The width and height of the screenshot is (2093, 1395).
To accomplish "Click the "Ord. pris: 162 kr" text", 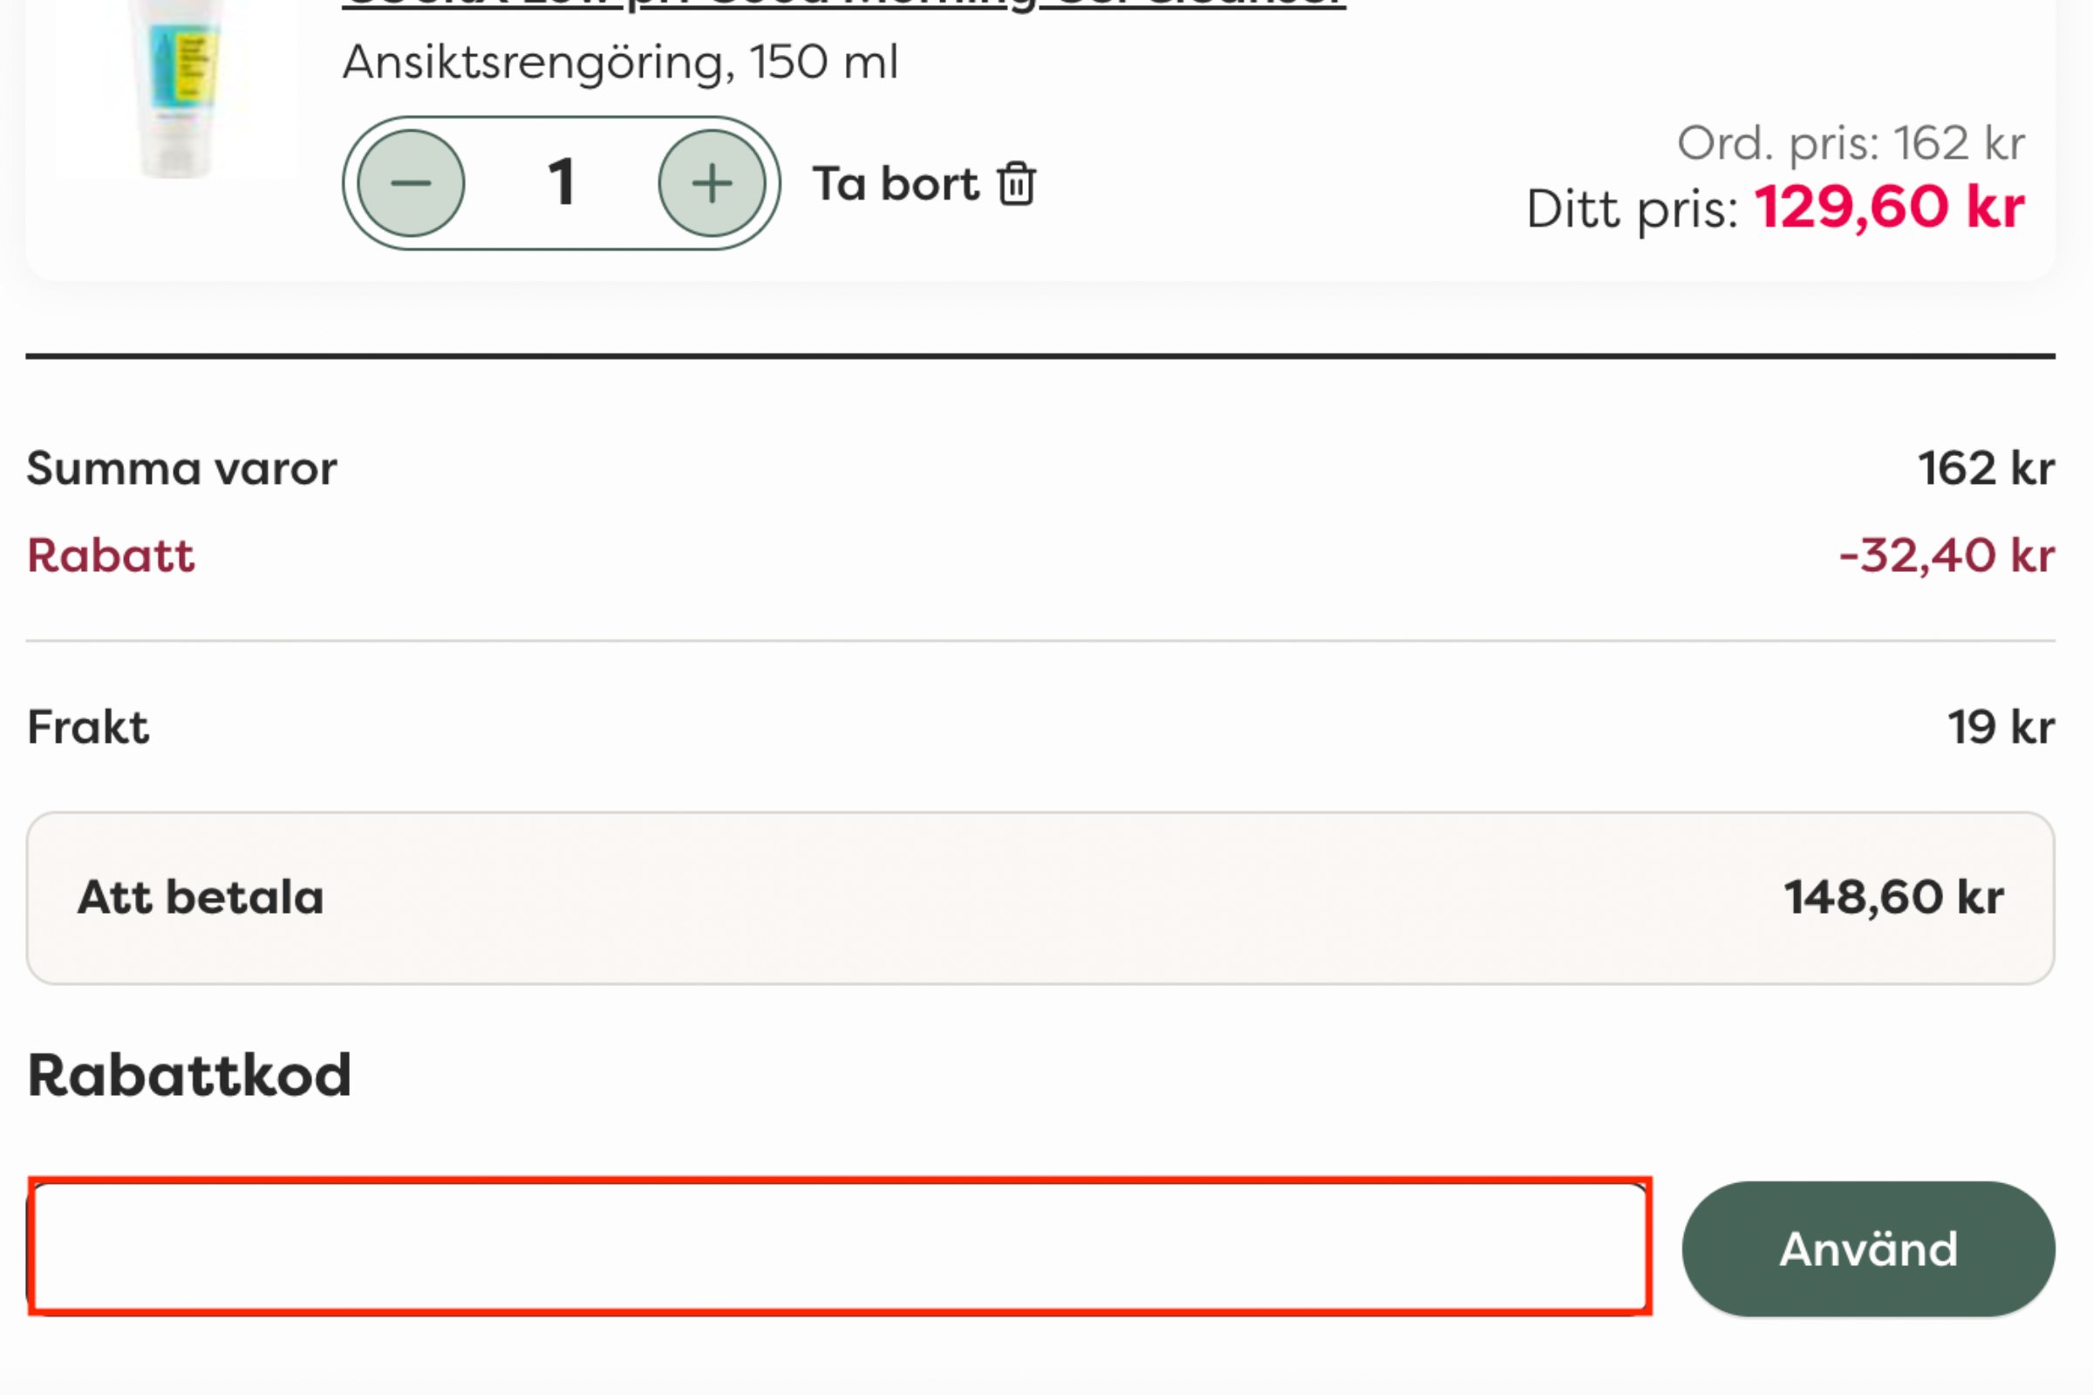I will [1851, 143].
